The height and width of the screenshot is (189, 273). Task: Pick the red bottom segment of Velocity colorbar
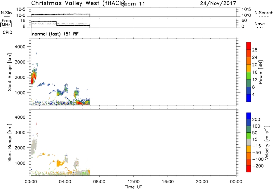[249, 169]
